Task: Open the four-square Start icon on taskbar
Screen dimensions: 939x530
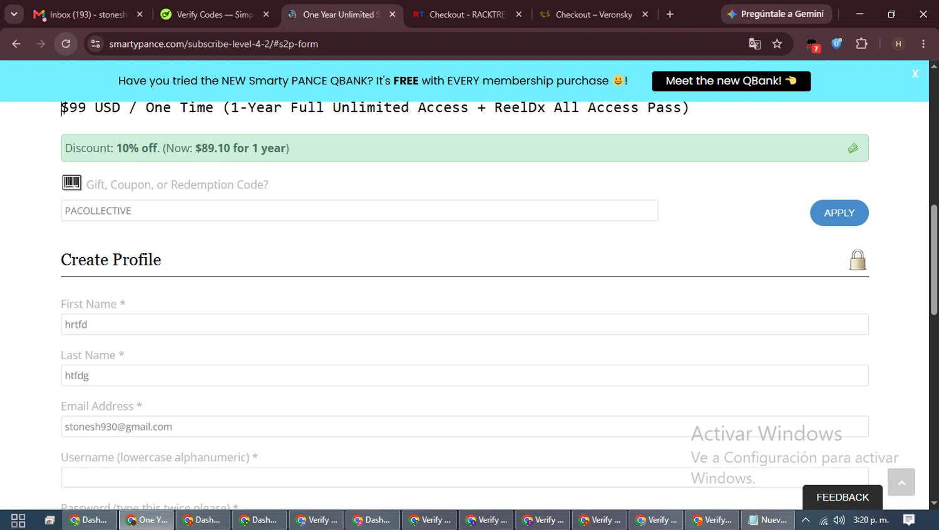Action: tap(18, 520)
